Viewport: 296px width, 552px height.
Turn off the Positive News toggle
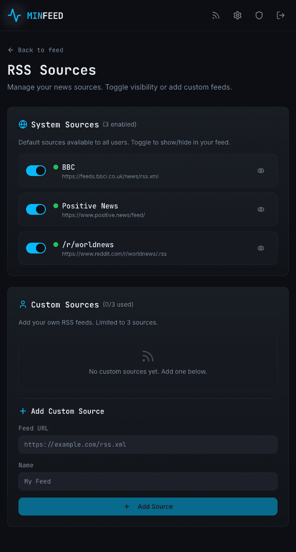pyautogui.click(x=36, y=209)
